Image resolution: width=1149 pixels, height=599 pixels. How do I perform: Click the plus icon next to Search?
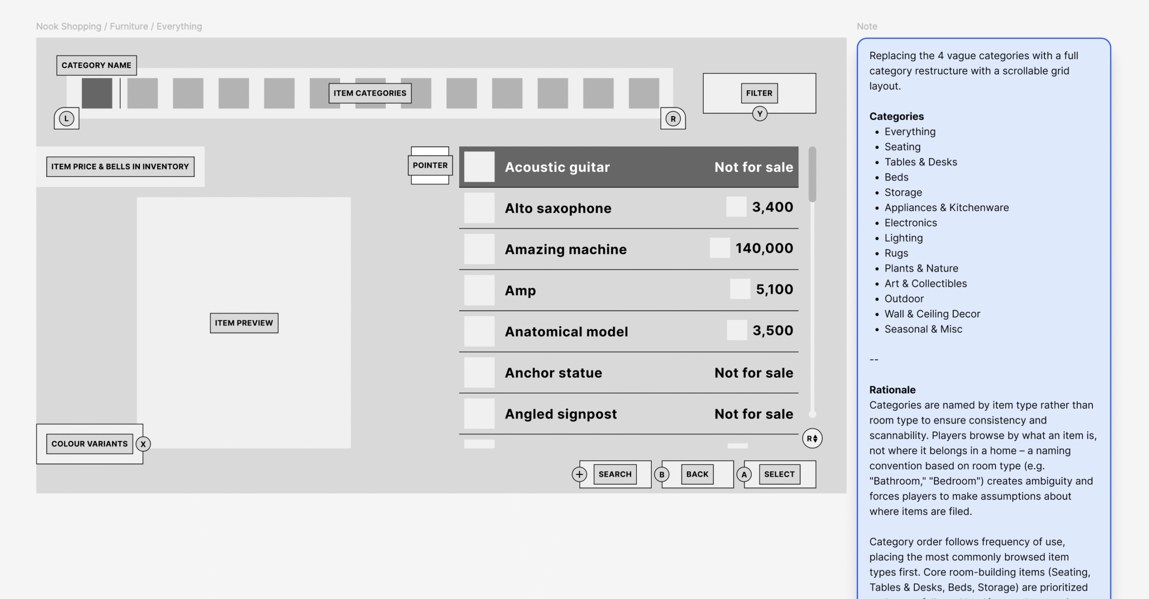(579, 474)
